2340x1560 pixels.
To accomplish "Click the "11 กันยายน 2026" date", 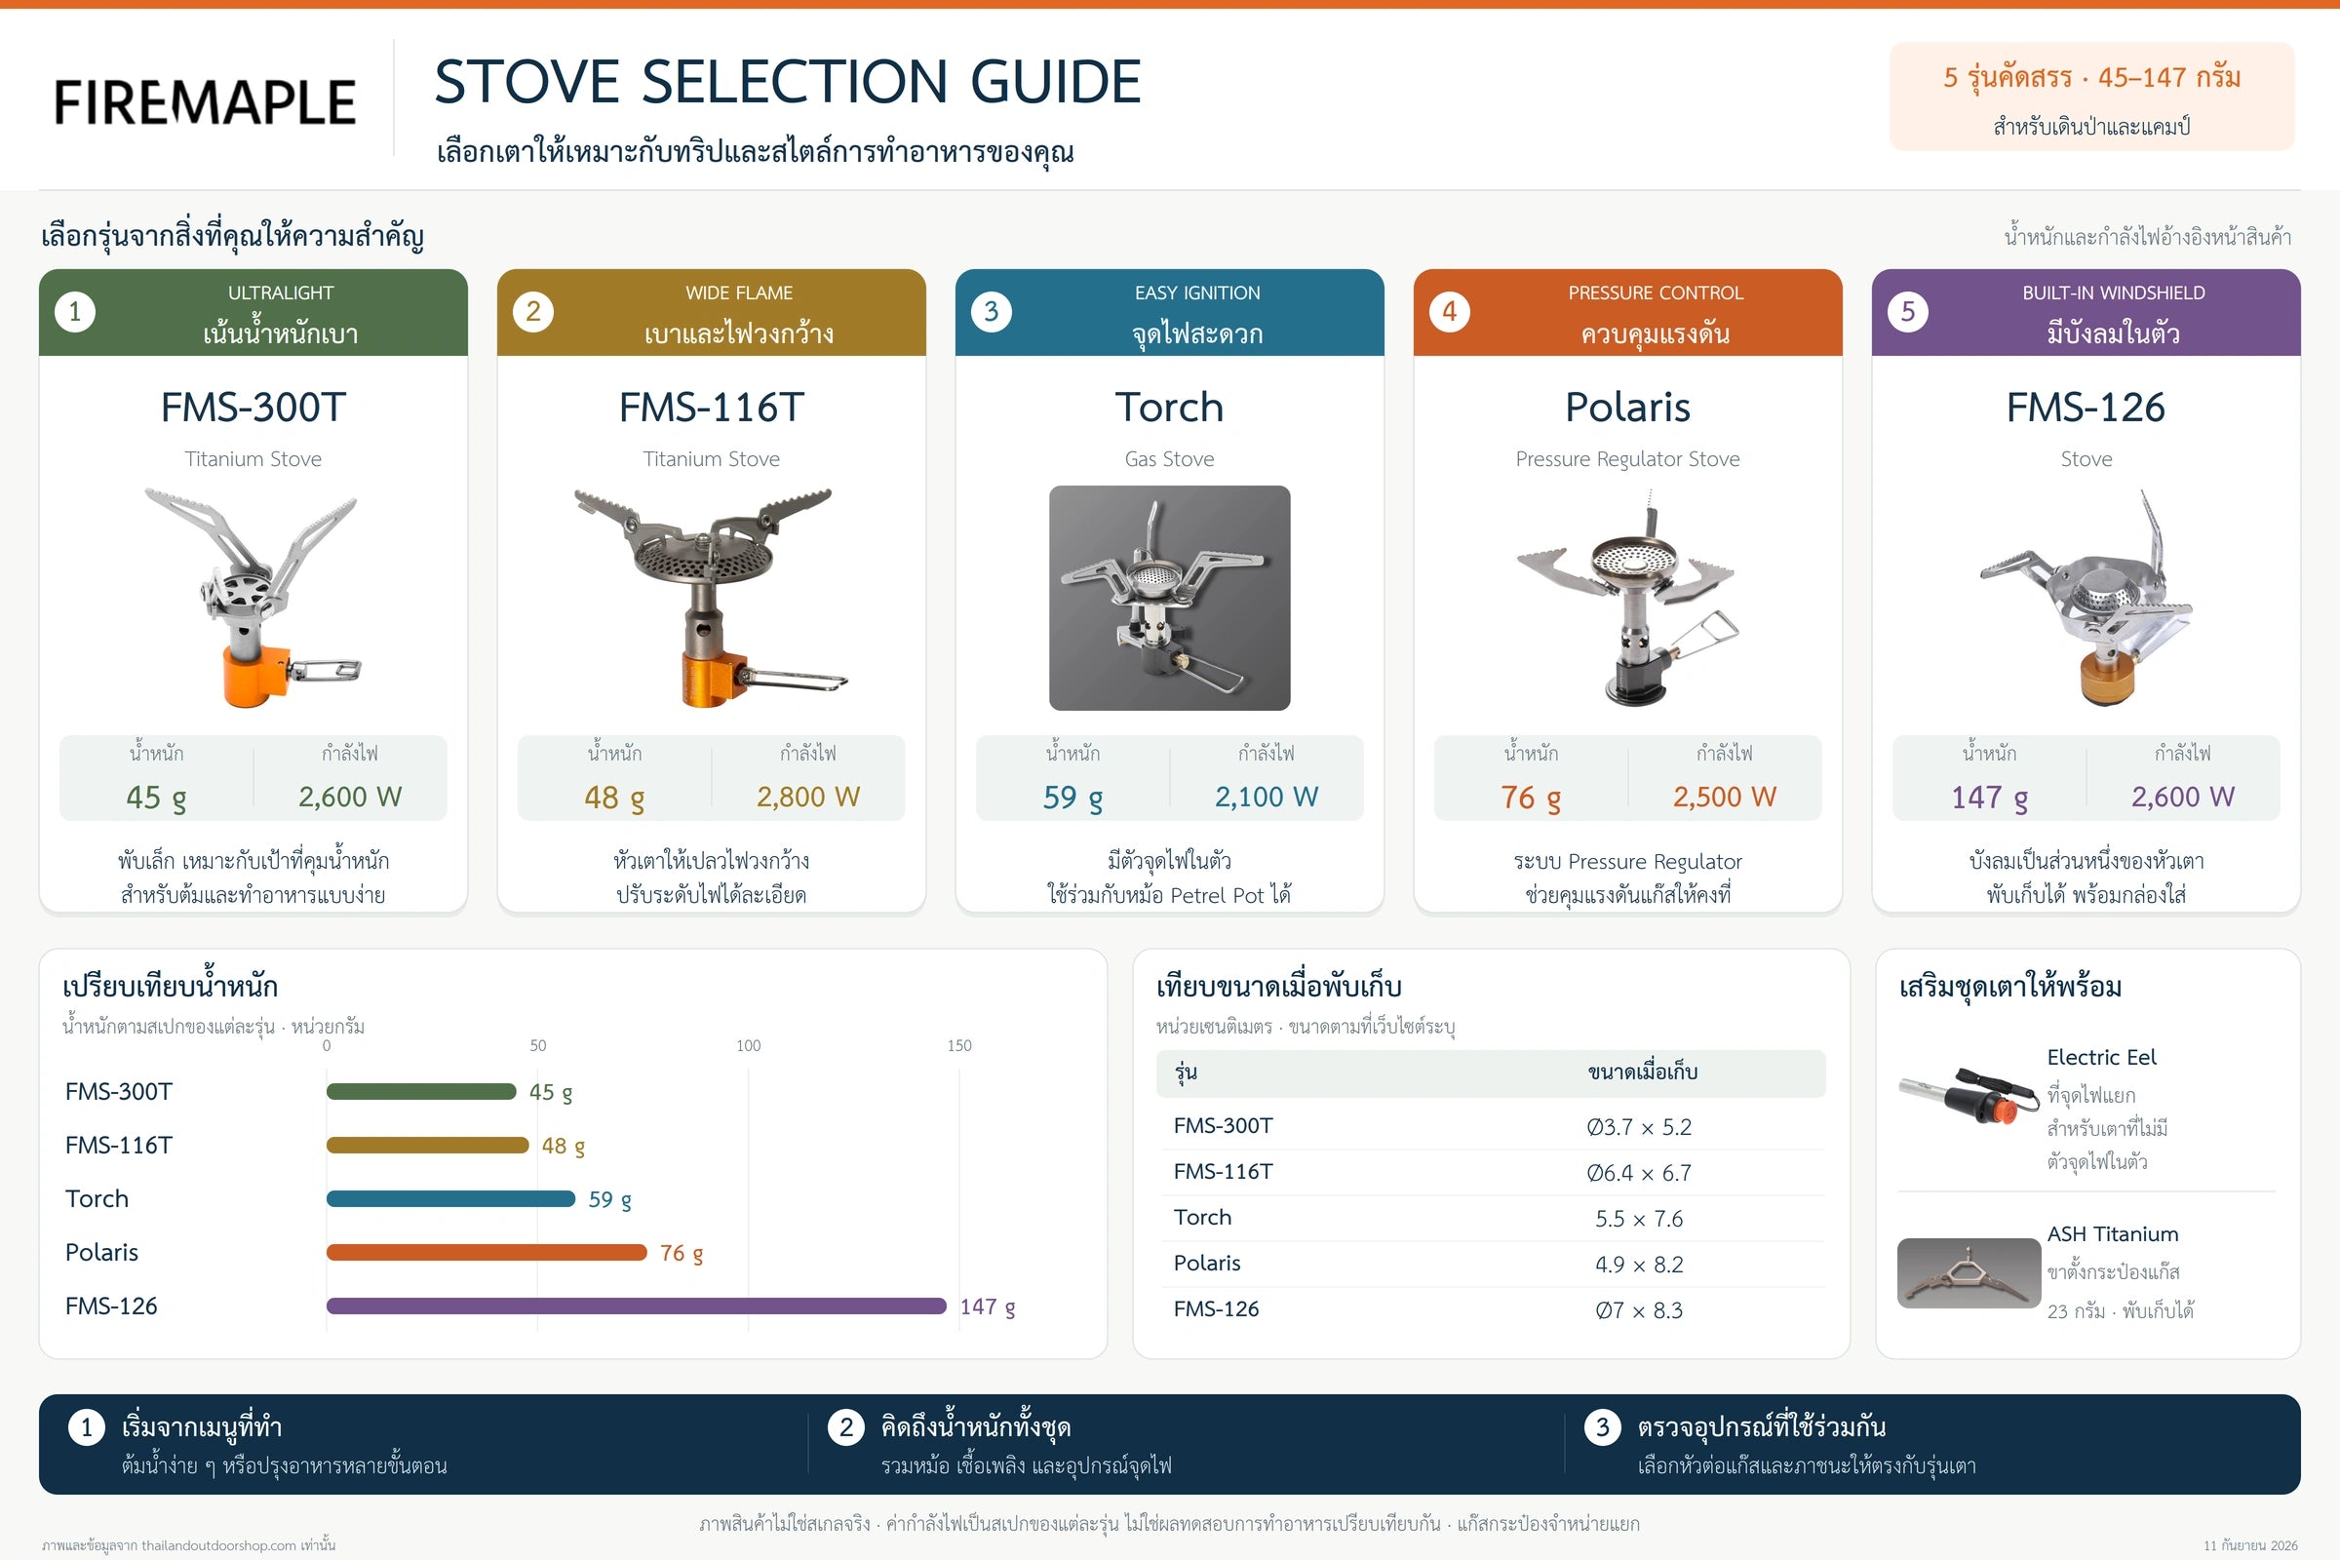I will click(x=2250, y=1546).
